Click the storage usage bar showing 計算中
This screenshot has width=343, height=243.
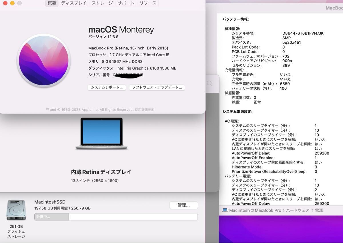tap(116, 217)
